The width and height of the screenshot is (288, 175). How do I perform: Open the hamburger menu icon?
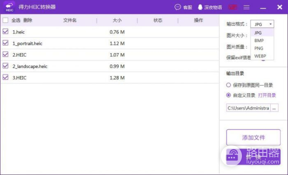click(x=246, y=7)
